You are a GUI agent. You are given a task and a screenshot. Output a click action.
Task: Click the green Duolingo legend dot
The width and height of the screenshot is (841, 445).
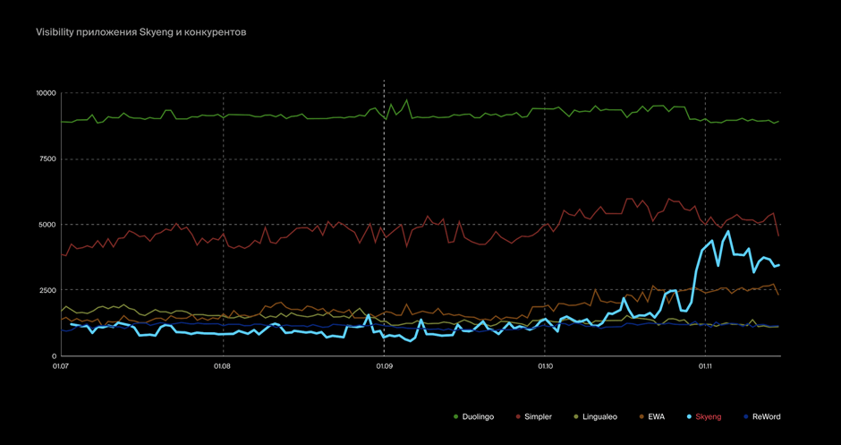tap(456, 416)
